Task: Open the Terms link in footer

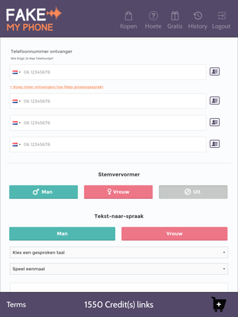Action: coord(17,304)
